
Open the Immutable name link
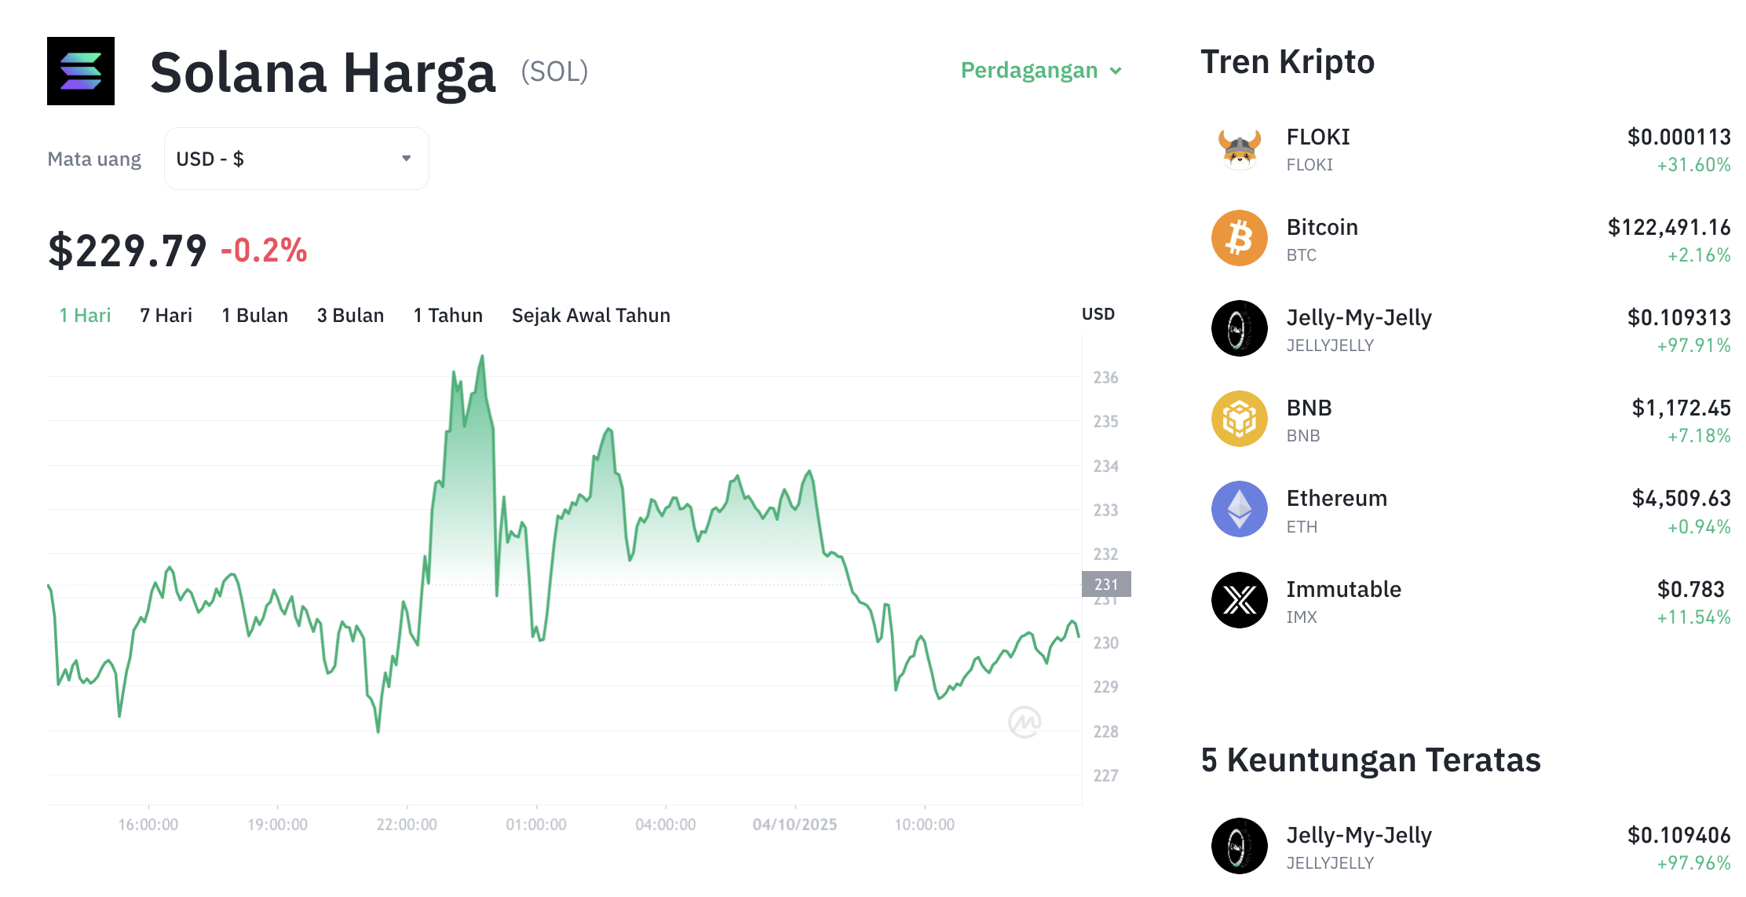coord(1343,589)
